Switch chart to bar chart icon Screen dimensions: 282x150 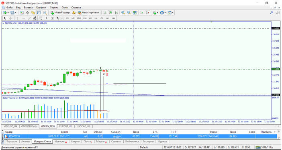pos(105,13)
